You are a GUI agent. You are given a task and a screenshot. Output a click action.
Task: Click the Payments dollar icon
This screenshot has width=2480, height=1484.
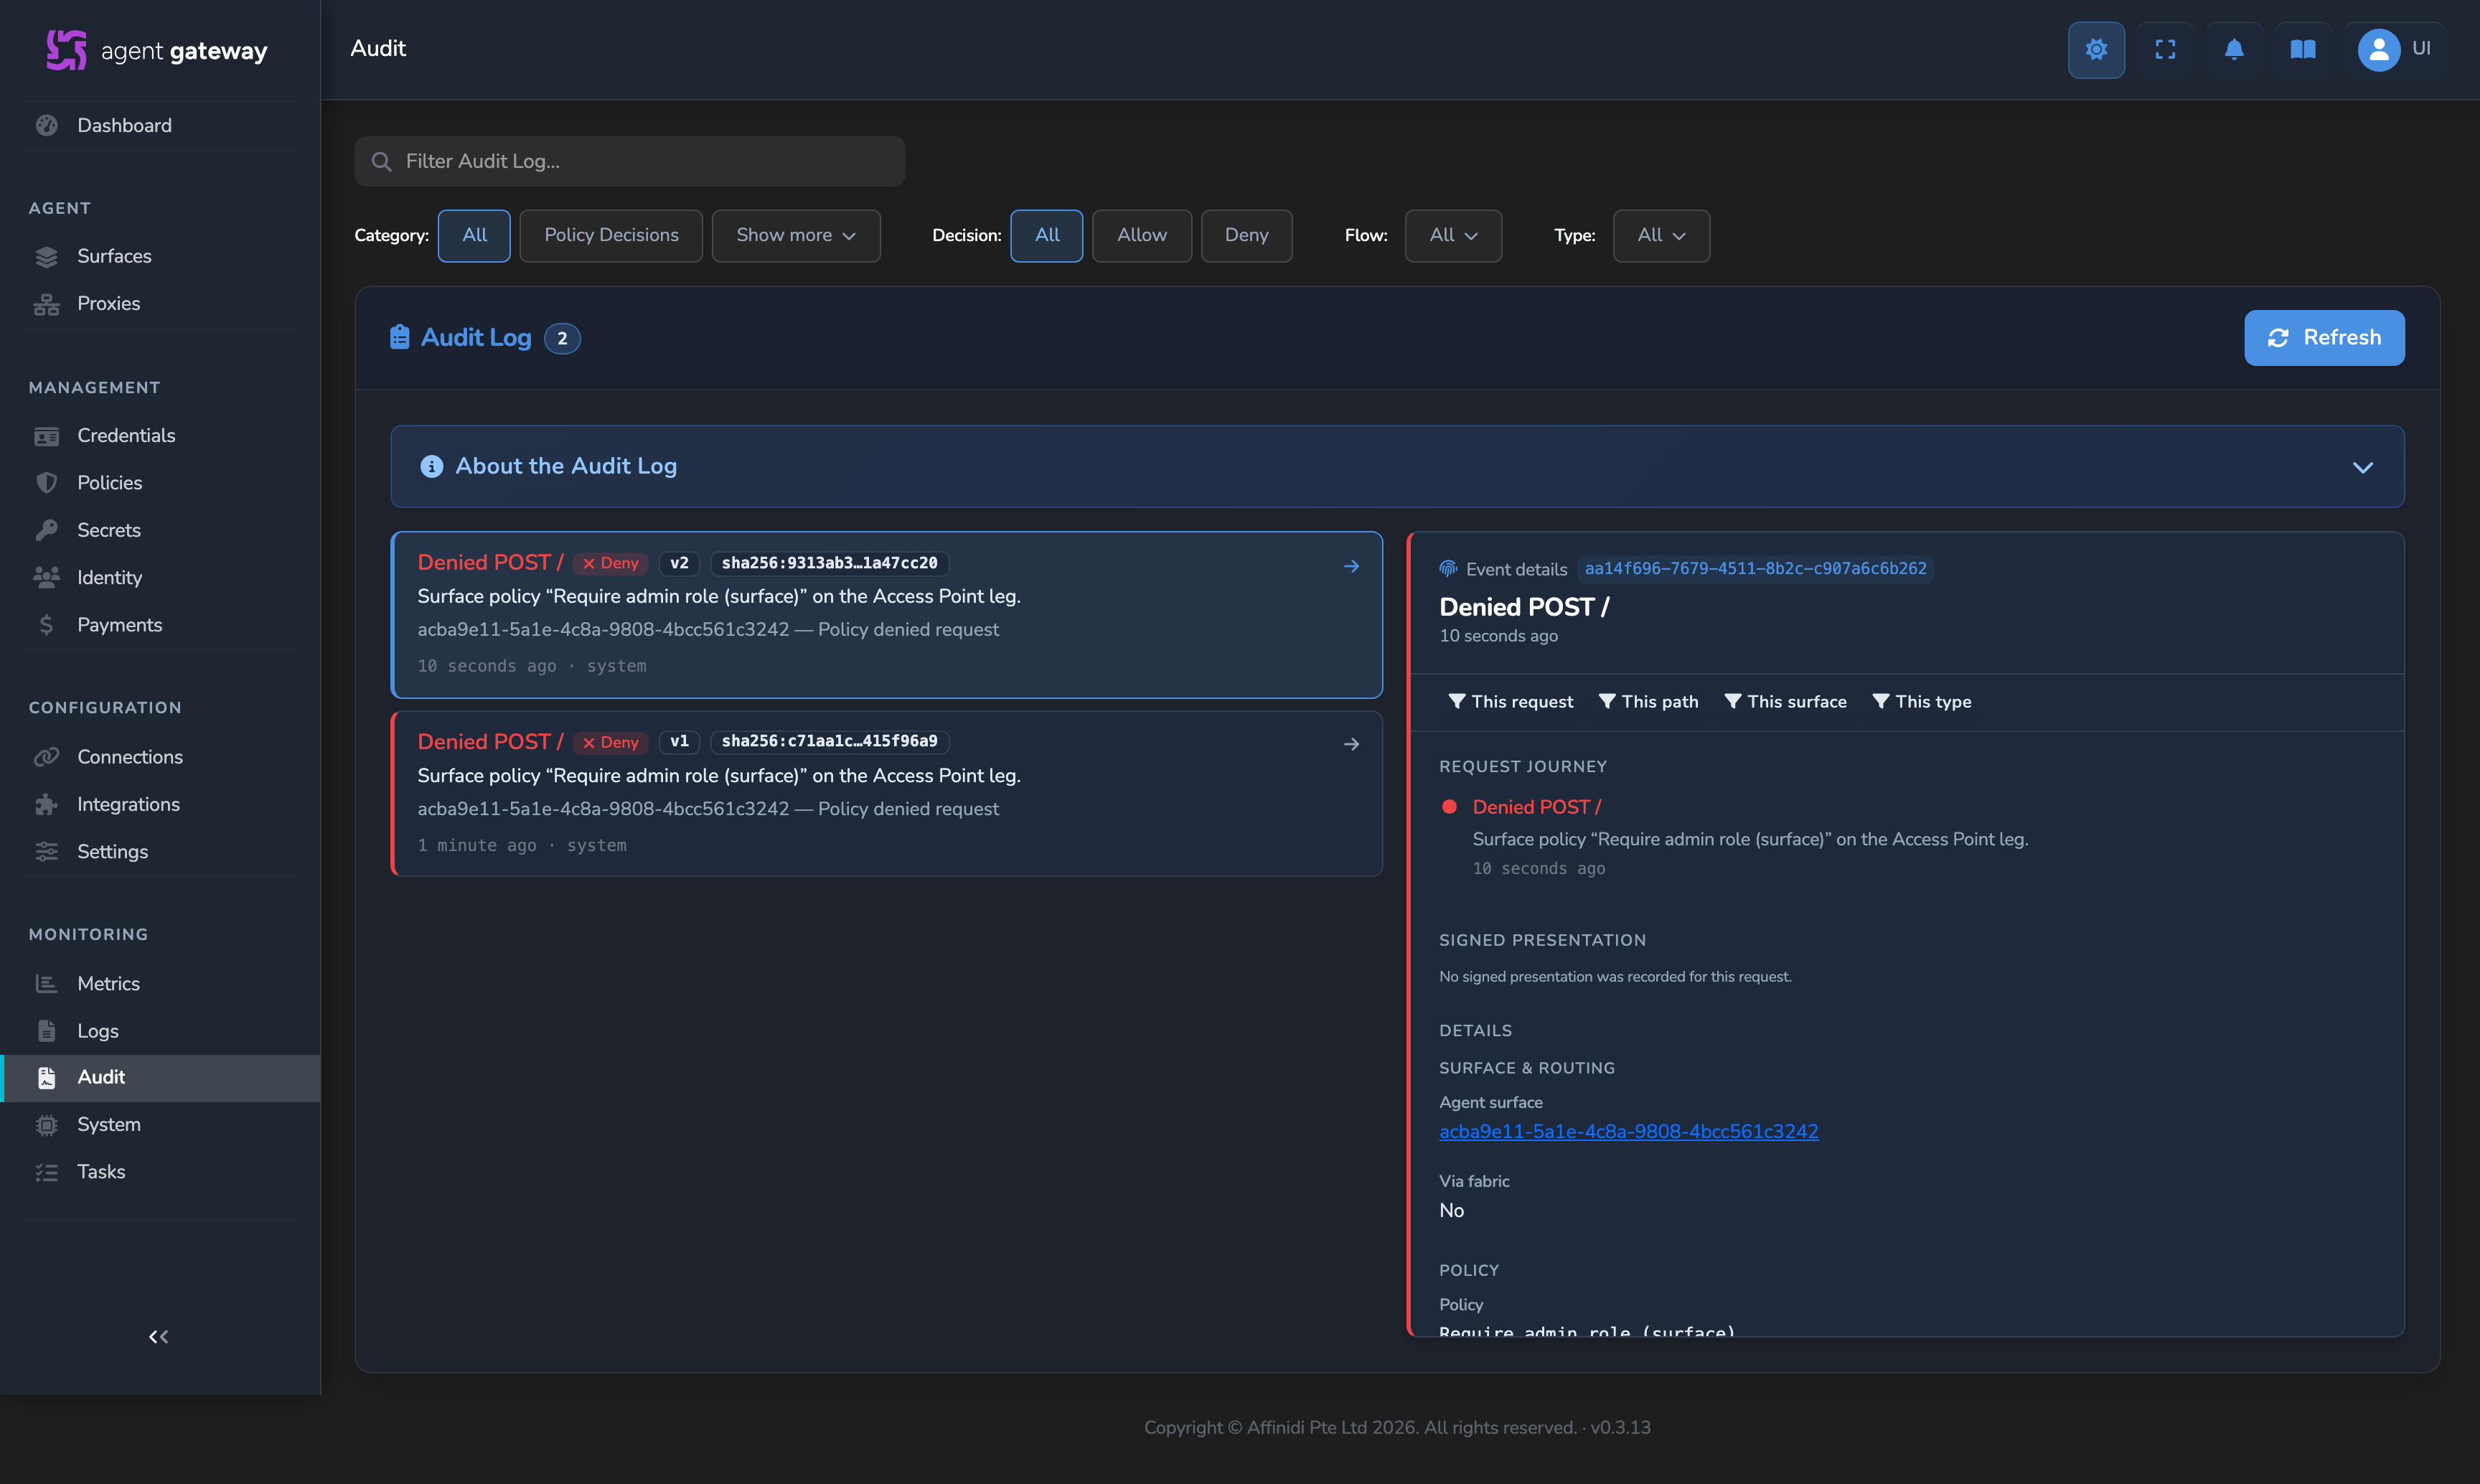[x=46, y=625]
